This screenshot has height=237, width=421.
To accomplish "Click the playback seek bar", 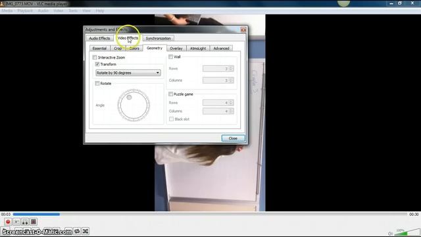I will coord(210,214).
